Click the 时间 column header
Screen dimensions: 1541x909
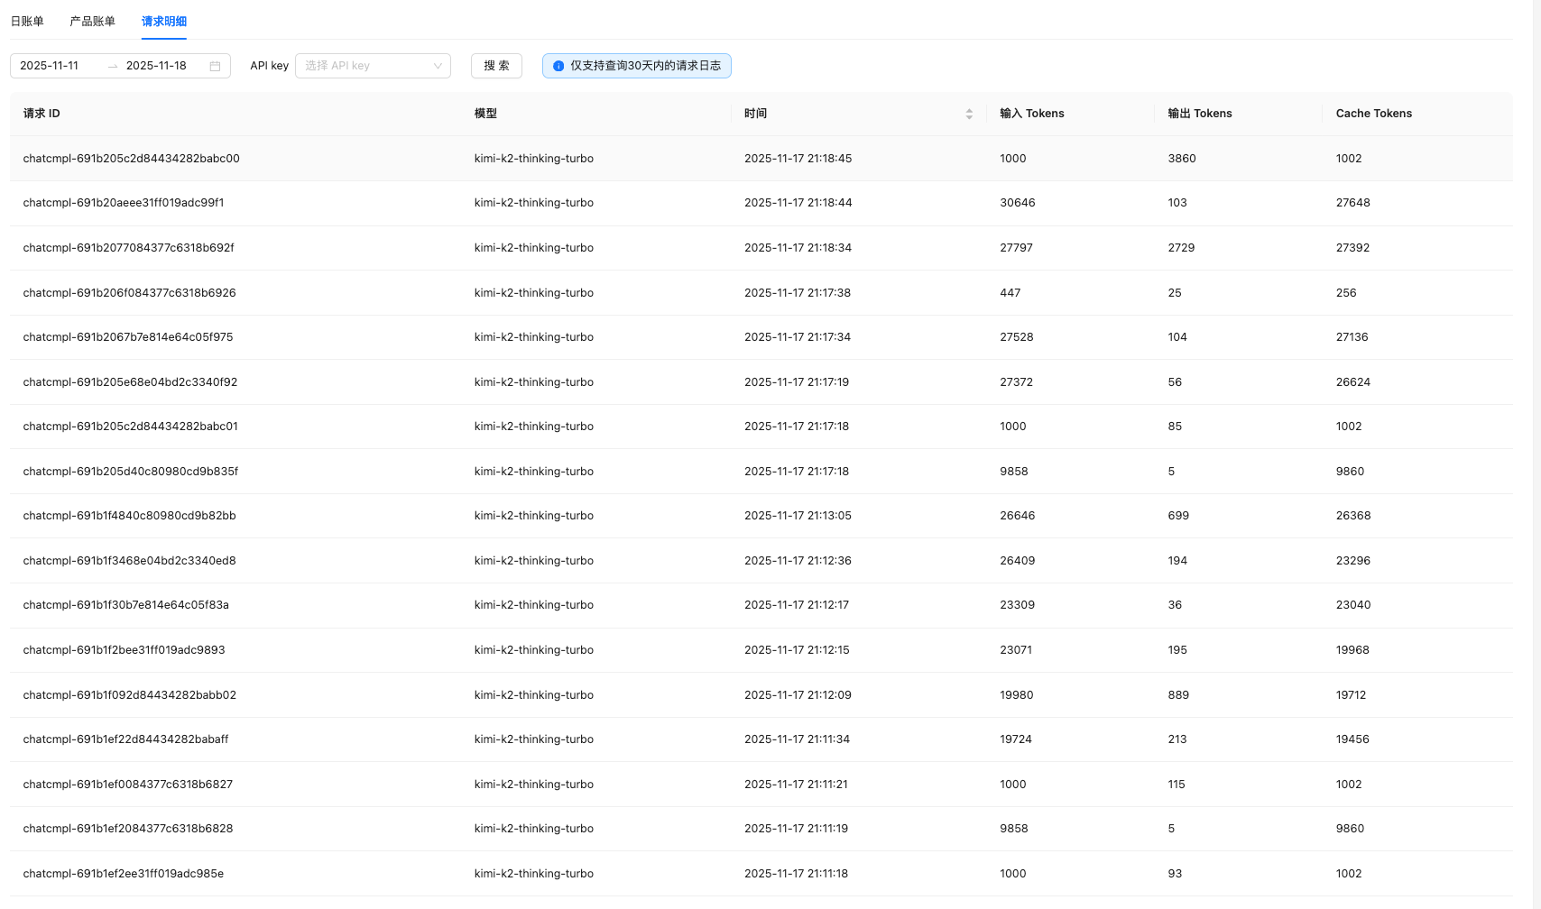[x=755, y=114]
